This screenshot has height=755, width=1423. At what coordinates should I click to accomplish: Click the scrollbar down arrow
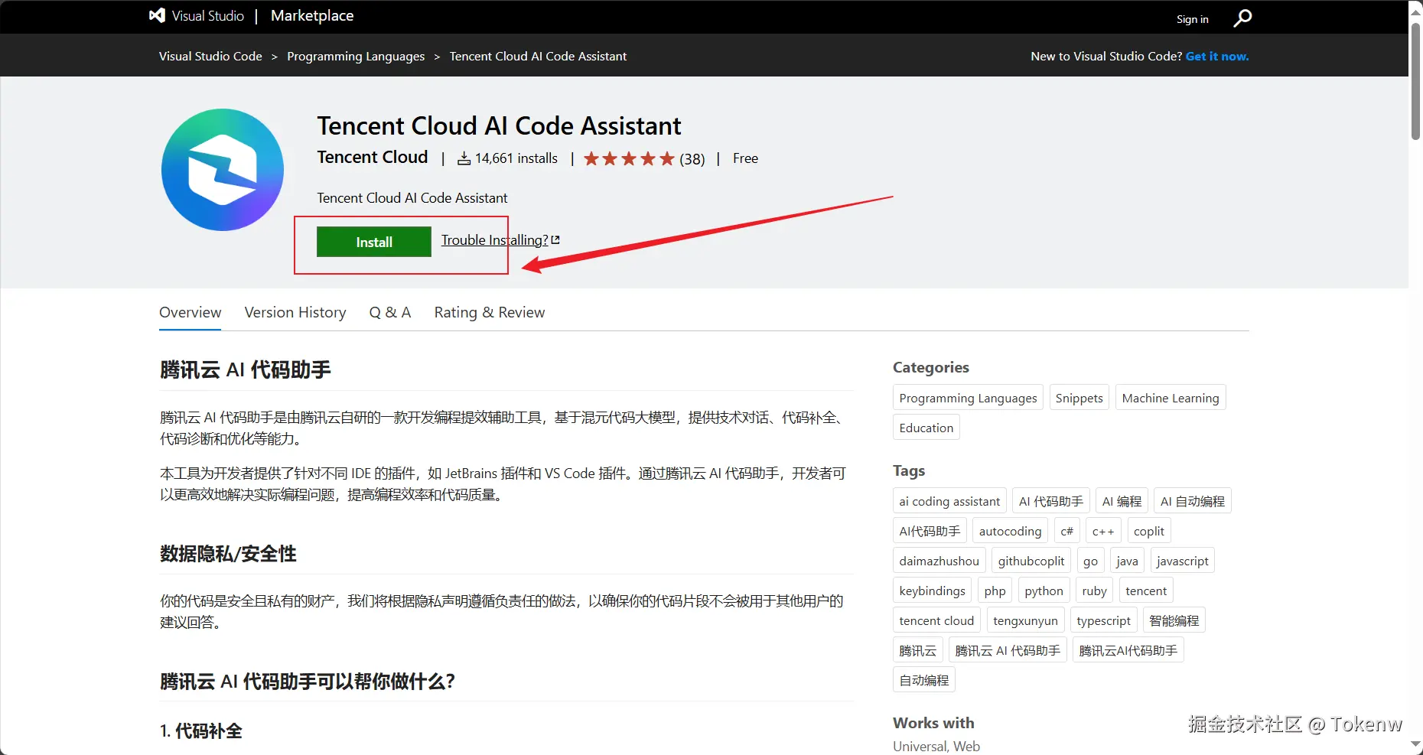pyautogui.click(x=1416, y=746)
